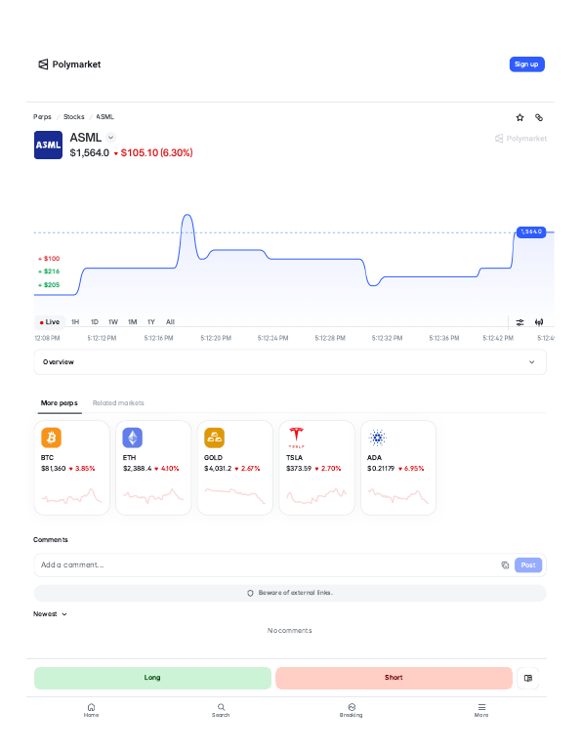Open the Stocks breadcrumb link
The width and height of the screenshot is (581, 752).
74,116
